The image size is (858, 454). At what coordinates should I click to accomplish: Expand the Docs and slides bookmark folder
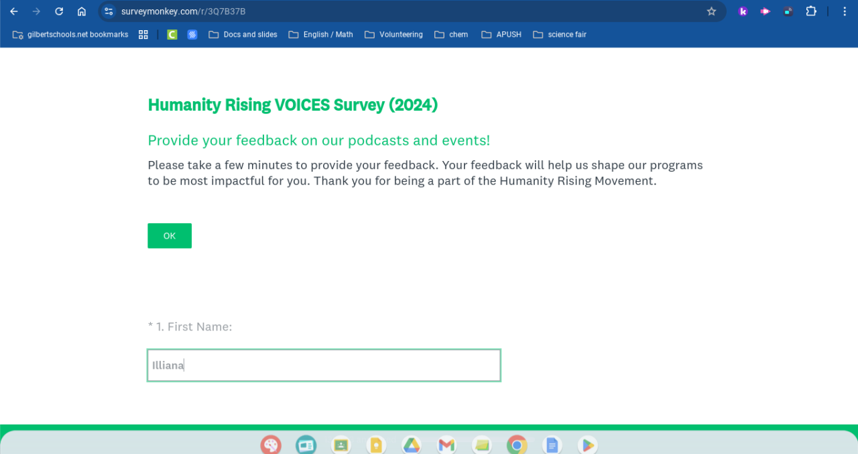[243, 35]
